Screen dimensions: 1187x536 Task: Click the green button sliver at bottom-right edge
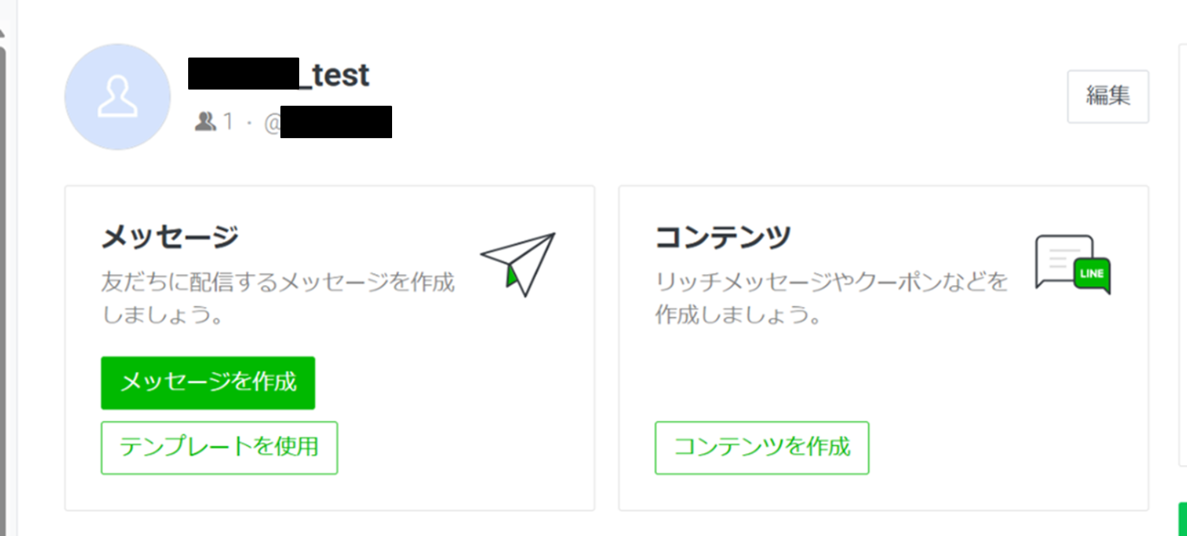1182,519
